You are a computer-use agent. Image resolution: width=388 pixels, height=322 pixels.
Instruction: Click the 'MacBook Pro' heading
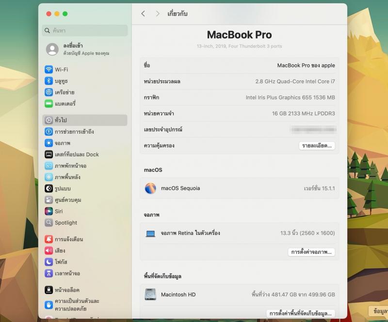(x=239, y=34)
